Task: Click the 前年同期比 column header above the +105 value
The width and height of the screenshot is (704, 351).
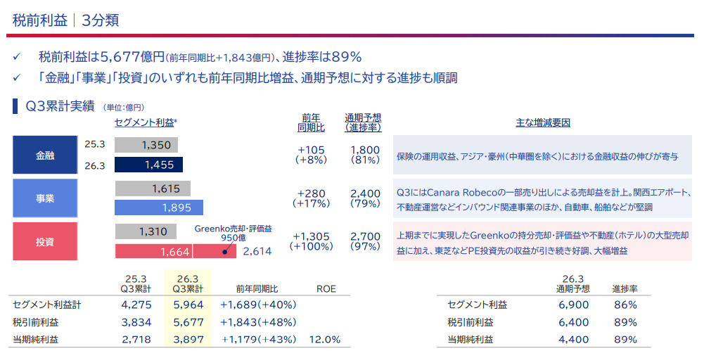Action: tap(311, 122)
